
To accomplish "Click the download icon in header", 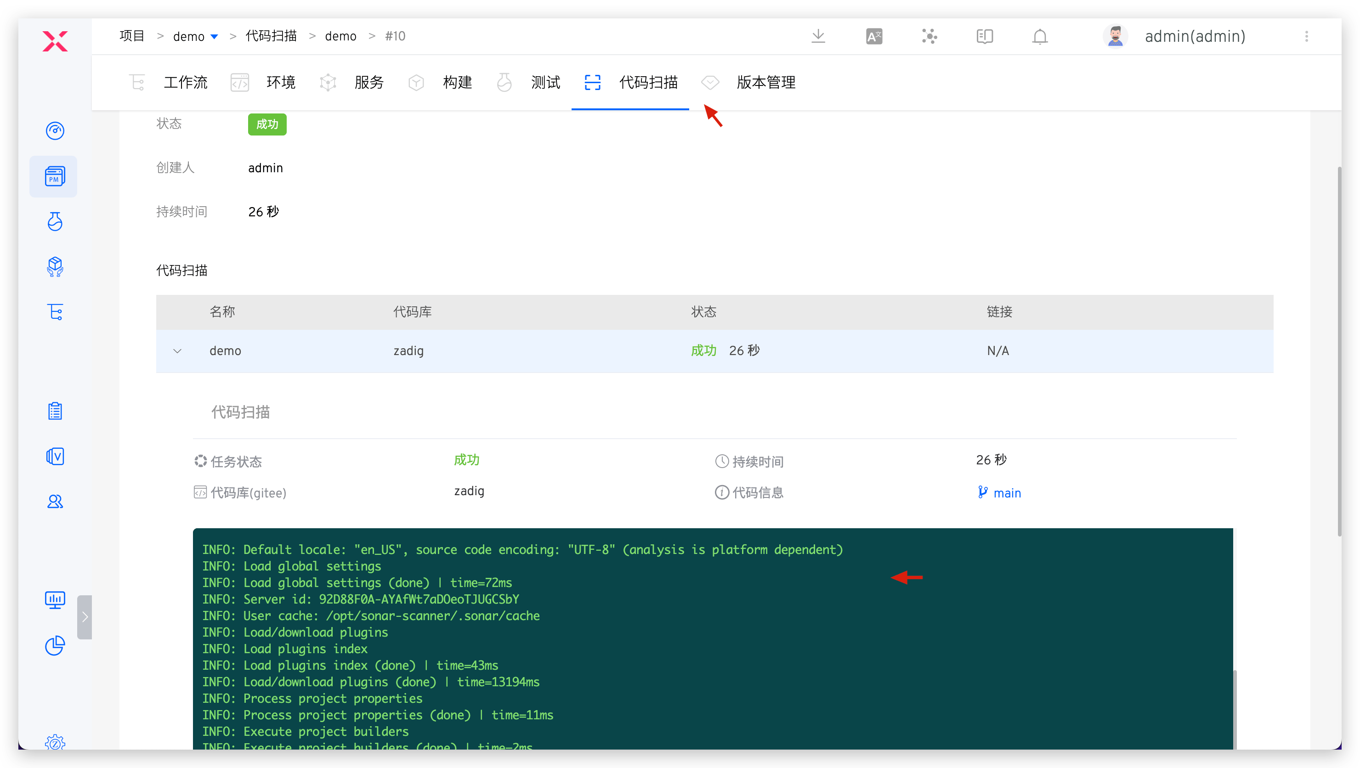I will pos(818,36).
